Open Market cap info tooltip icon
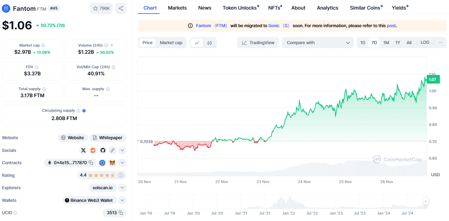This screenshot has width=449, height=221. coord(43,45)
